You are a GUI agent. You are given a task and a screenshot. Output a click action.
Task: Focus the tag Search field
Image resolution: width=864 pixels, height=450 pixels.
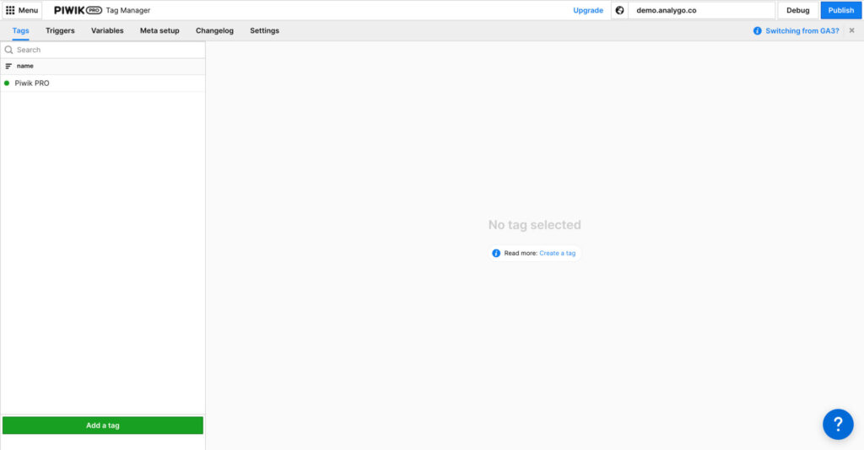pos(105,50)
